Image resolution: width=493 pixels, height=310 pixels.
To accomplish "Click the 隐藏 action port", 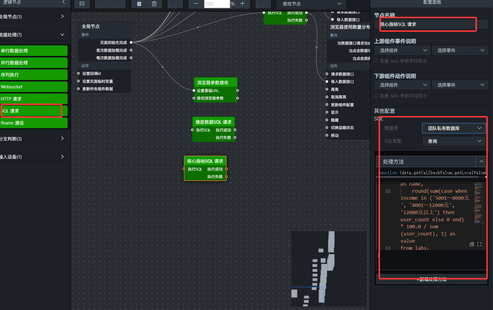I will click(327, 120).
